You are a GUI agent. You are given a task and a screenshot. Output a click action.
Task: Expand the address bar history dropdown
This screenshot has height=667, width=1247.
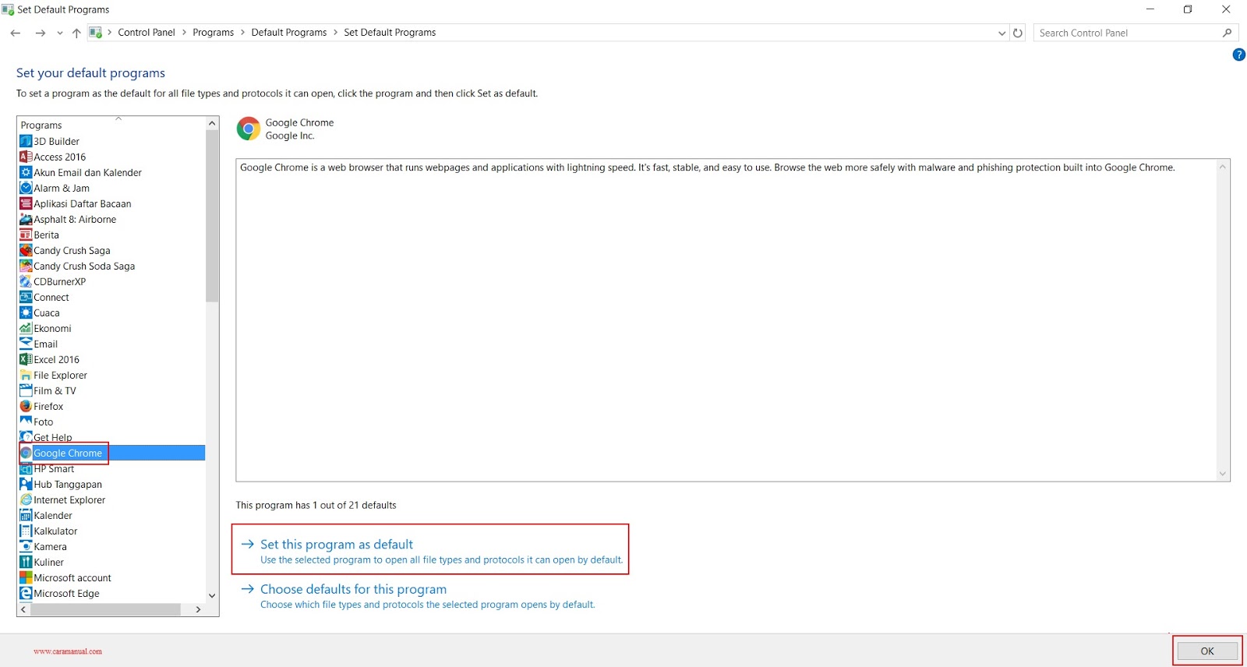pyautogui.click(x=1002, y=33)
